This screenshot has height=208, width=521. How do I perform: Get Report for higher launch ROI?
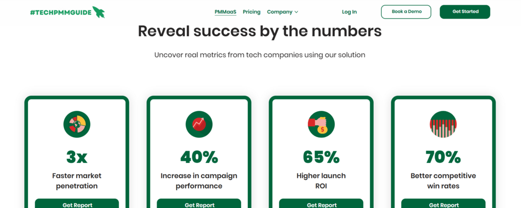321,204
